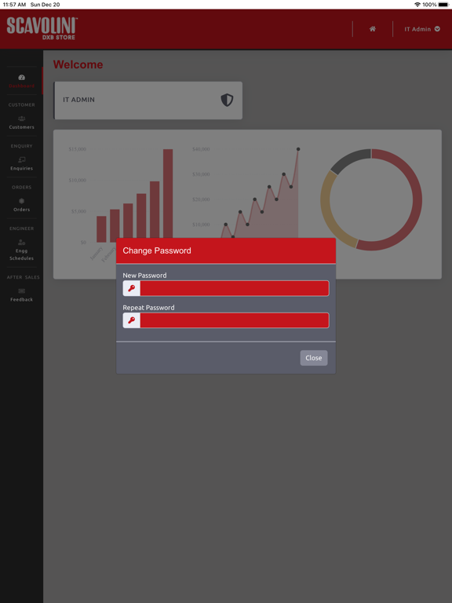The height and width of the screenshot is (603, 452).
Task: Open the IT Admin user dropdown
Action: click(422, 29)
